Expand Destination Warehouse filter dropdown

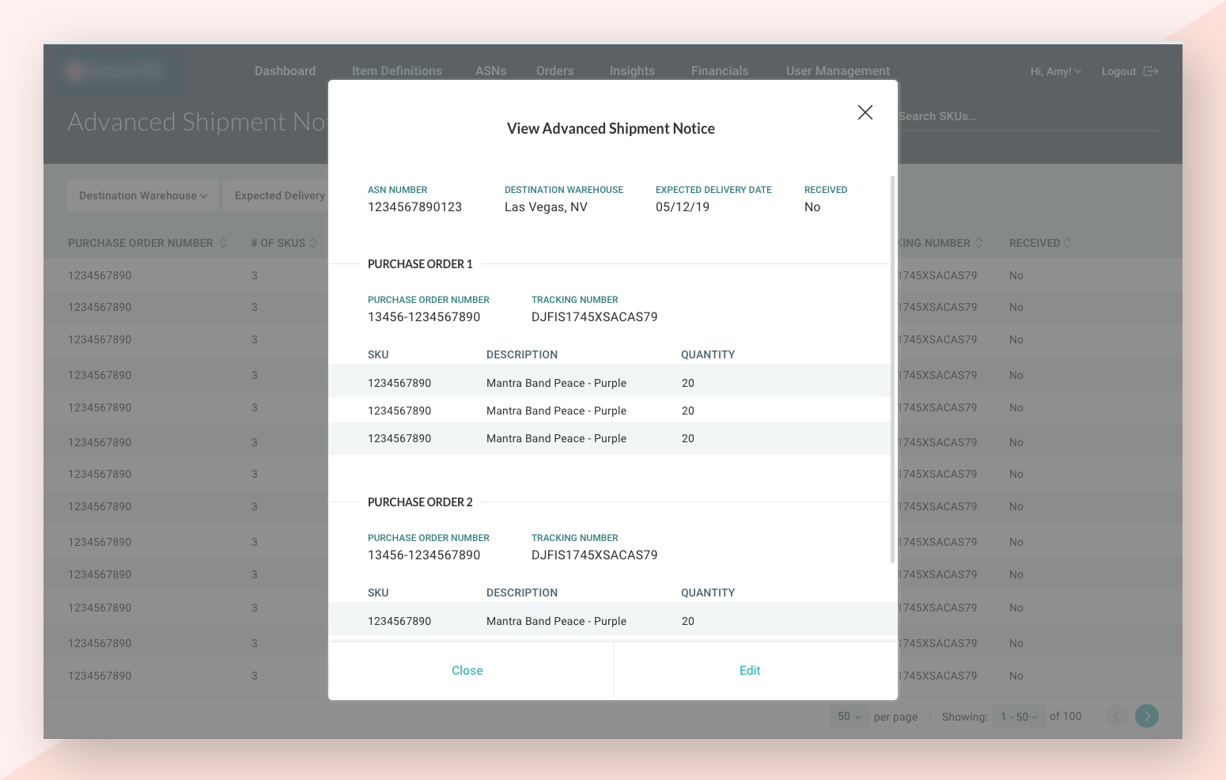[143, 195]
